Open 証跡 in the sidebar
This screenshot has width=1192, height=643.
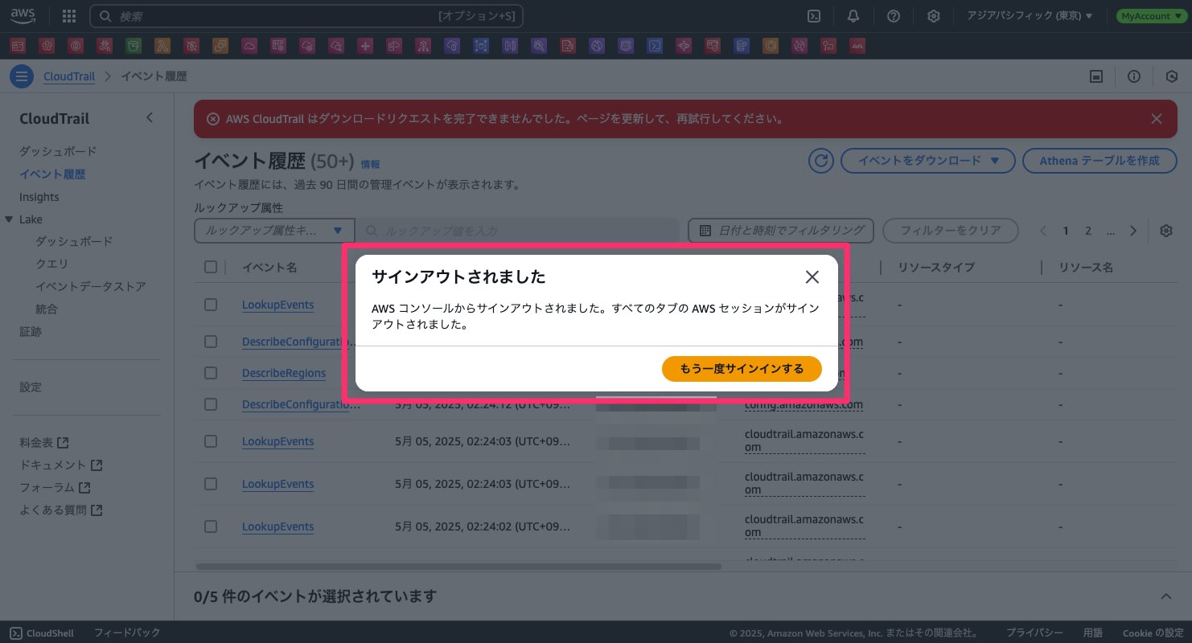pyautogui.click(x=31, y=331)
